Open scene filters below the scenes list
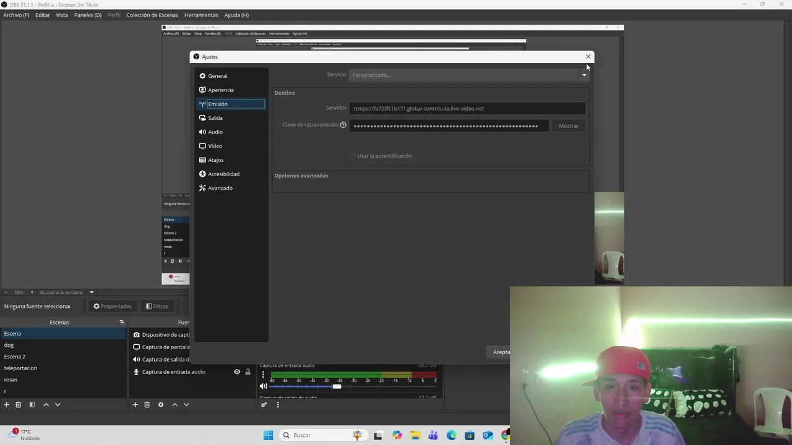792x445 pixels. click(32, 405)
